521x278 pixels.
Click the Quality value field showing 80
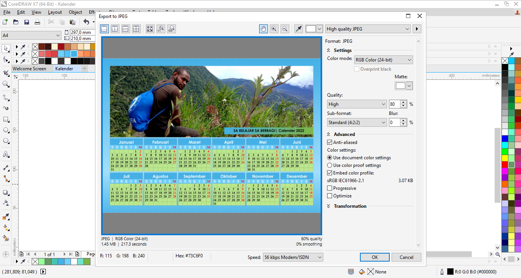[394, 104]
